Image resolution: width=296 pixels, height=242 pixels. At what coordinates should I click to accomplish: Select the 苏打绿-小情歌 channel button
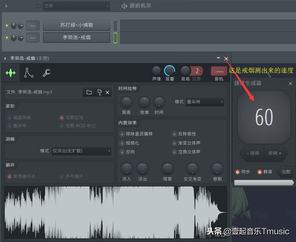click(76, 26)
